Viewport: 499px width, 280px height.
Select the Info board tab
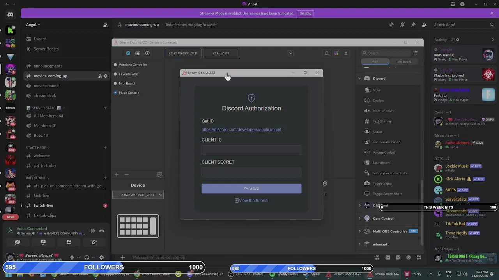pos(404,61)
